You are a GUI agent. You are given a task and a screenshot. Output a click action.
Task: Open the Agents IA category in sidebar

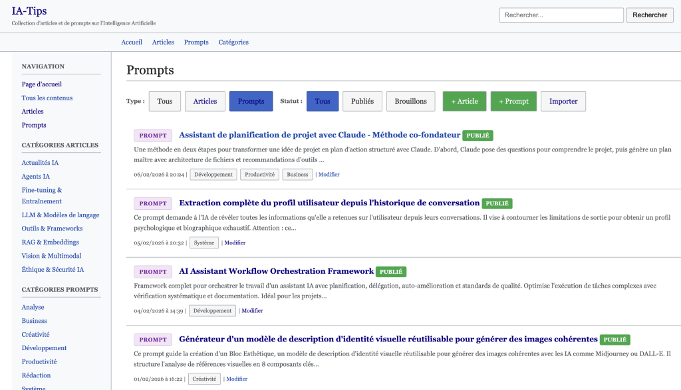click(x=36, y=177)
